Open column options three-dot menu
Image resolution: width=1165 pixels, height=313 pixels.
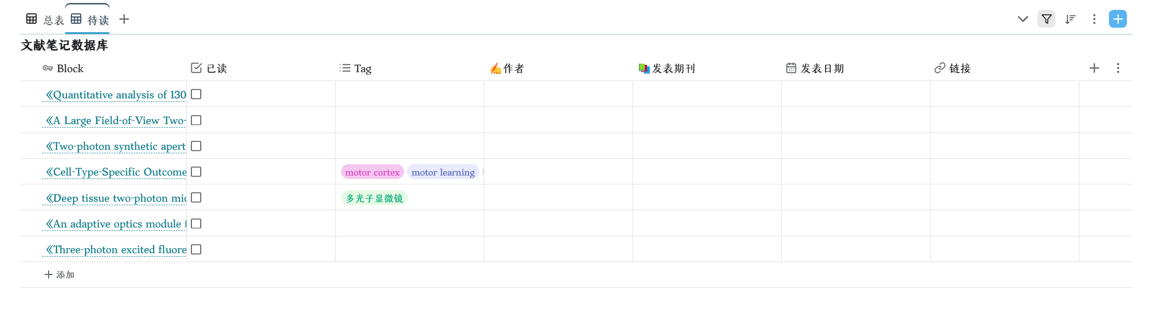point(1118,68)
